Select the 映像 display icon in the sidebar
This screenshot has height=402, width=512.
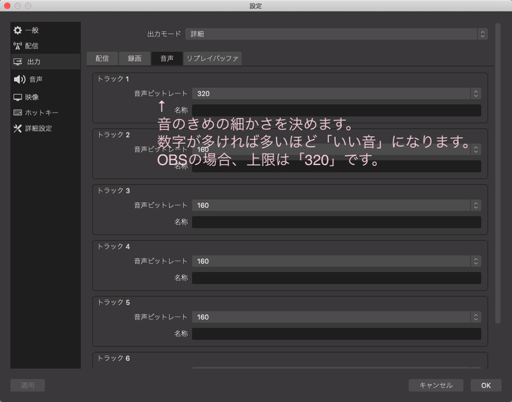click(x=18, y=97)
